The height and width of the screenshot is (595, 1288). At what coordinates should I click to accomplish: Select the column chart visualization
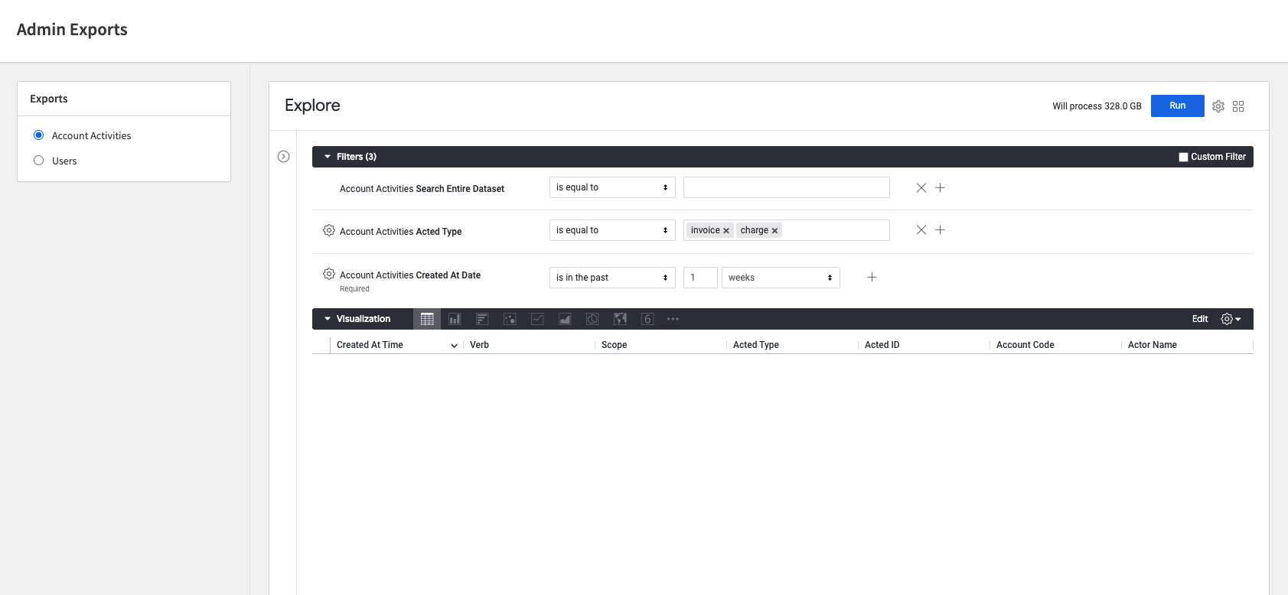pos(455,319)
